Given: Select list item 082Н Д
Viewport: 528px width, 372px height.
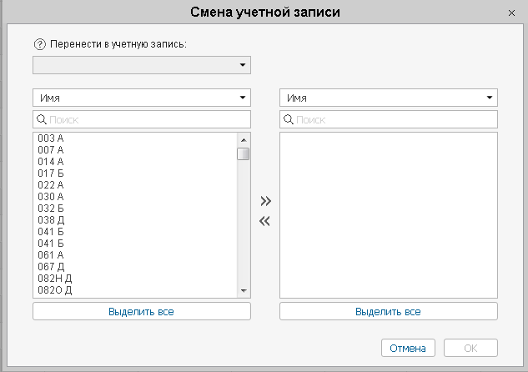Looking at the screenshot, I should pos(54,279).
